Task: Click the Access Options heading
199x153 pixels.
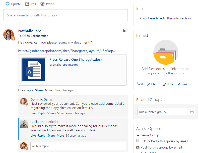Action: [149, 129]
